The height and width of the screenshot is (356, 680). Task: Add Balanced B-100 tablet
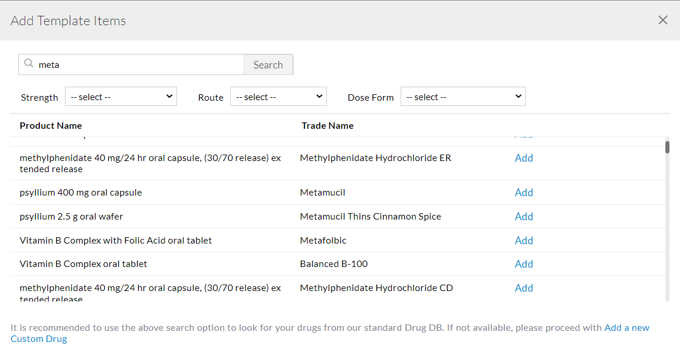pyautogui.click(x=524, y=264)
